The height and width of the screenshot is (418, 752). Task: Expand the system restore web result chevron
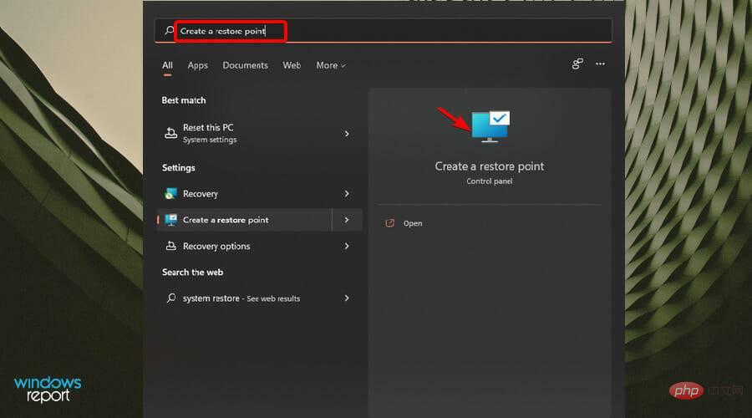click(x=347, y=298)
